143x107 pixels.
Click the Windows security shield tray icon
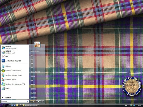point(131,105)
